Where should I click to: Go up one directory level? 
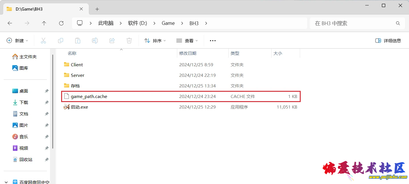[44, 23]
